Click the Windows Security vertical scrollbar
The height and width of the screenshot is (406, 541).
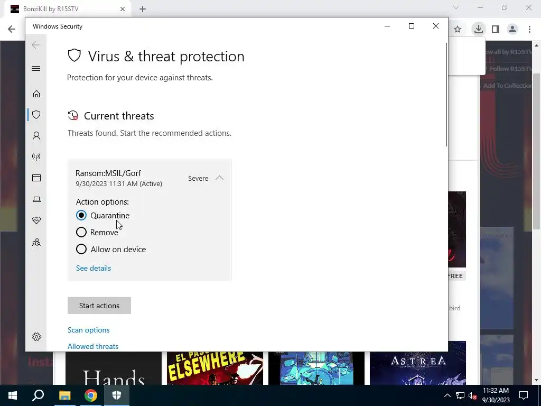(446, 95)
